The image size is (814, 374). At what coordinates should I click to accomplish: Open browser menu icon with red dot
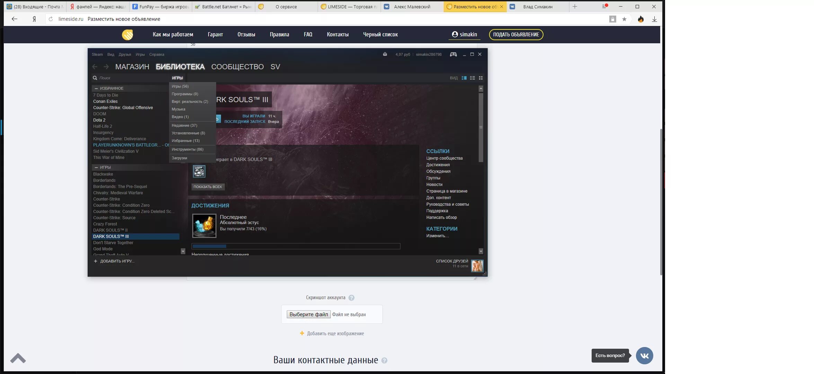[x=605, y=6]
